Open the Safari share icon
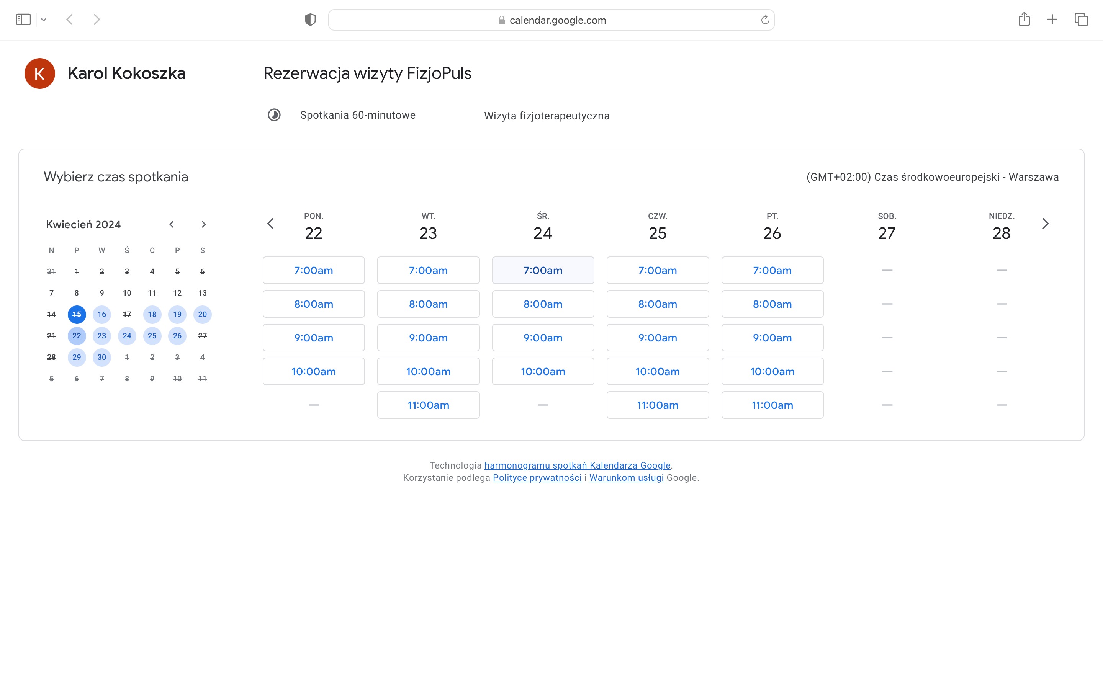 coord(1024,19)
